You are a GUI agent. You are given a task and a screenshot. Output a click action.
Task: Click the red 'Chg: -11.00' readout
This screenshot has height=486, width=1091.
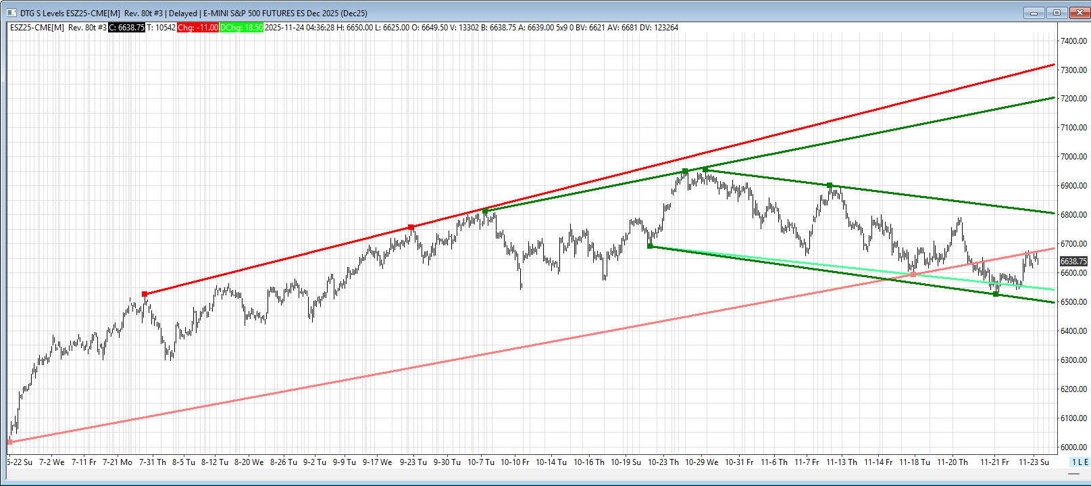(198, 28)
